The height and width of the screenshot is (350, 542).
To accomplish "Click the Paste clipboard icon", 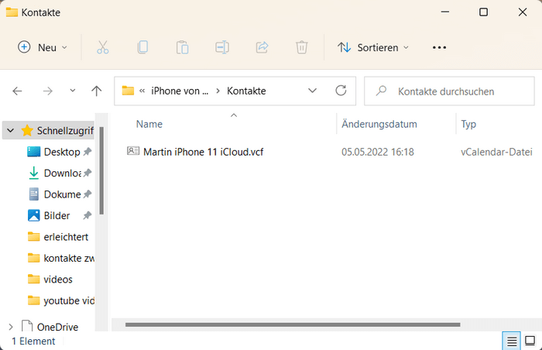I will point(182,47).
